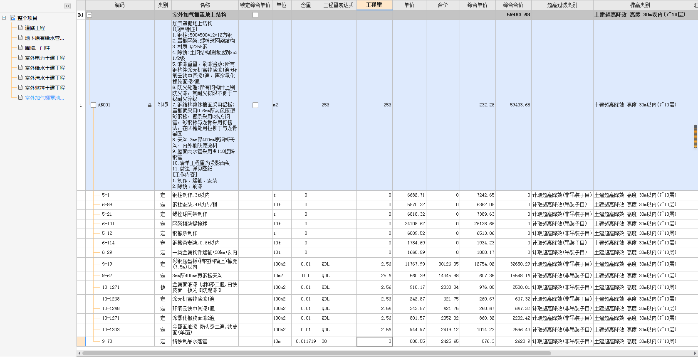Select the highlighted 室外加气棚罩地 tree item
The height and width of the screenshot is (357, 698).
[x=45, y=98]
